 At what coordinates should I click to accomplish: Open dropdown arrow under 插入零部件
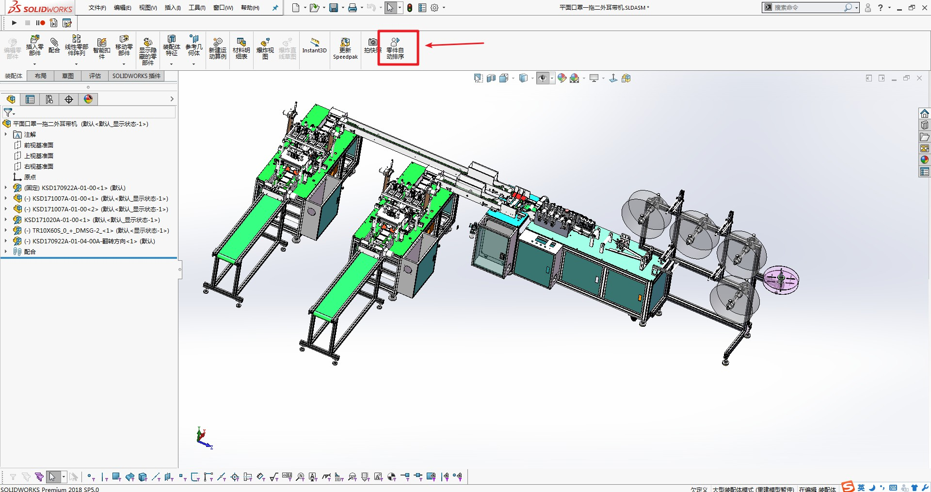[34, 64]
